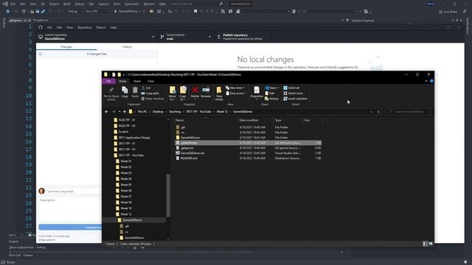The width and height of the screenshot is (472, 265).
Task: Click the Explorer navigation pane scrollbar
Action: click(168, 195)
